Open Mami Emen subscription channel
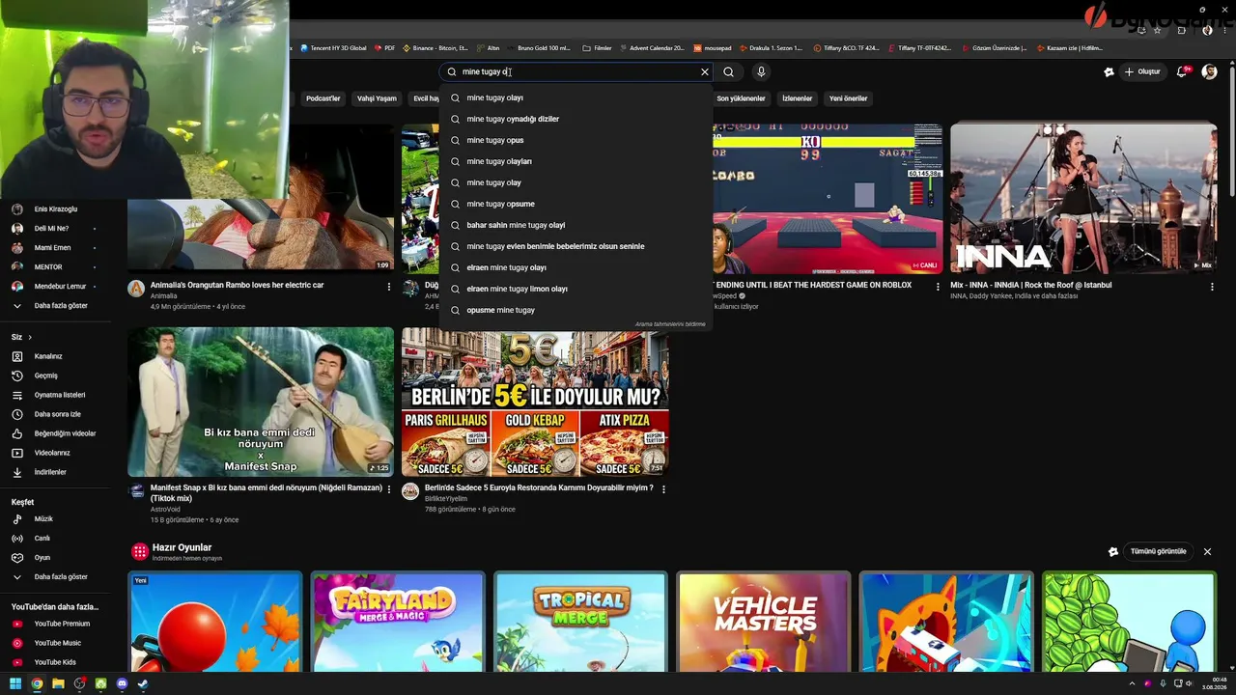Viewport: 1236px width, 695px height. [x=54, y=248]
